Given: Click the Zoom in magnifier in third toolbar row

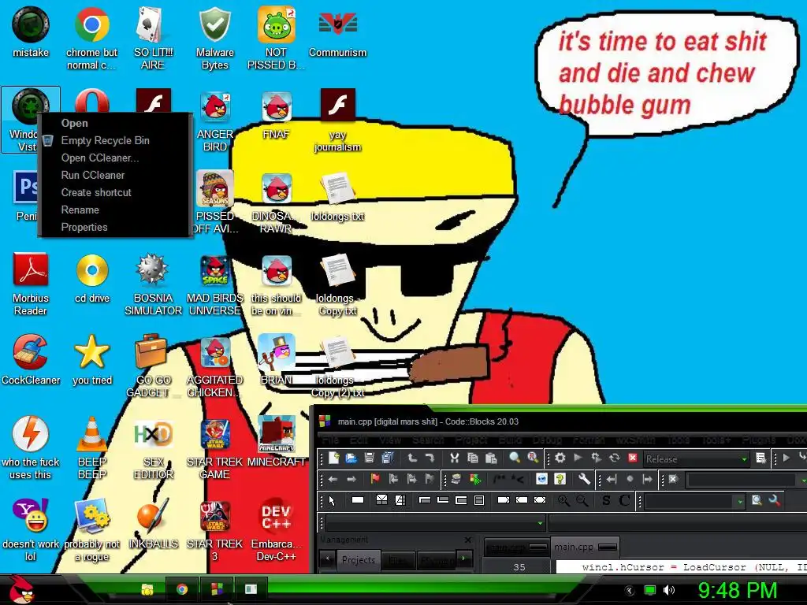Looking at the screenshot, I should (563, 500).
